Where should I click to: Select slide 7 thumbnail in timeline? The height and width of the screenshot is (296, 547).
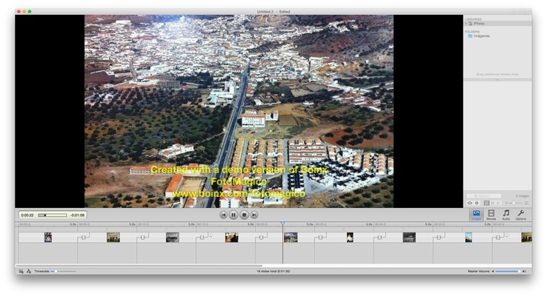pos(409,237)
